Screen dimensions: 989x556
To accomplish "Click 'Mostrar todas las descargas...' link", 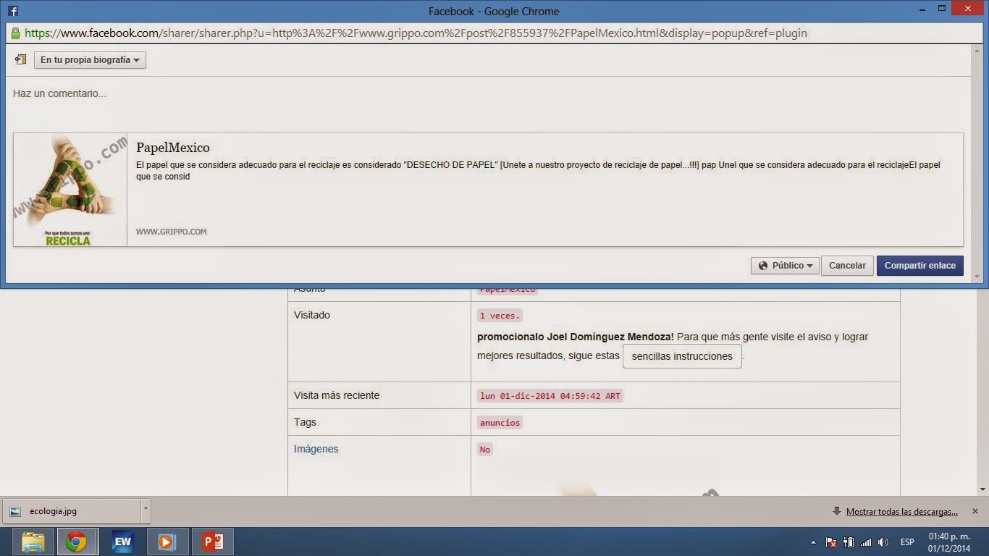I will 902,512.
